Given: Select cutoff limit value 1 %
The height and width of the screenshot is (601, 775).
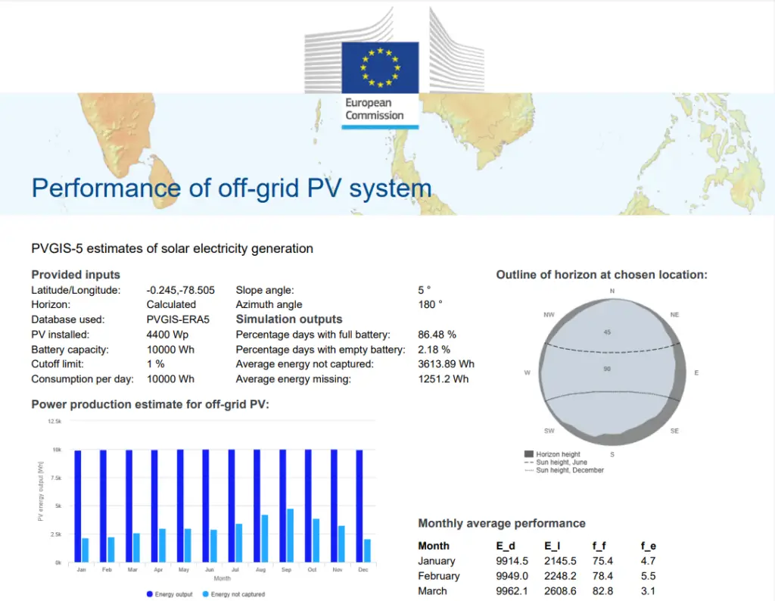Looking at the screenshot, I should (156, 364).
